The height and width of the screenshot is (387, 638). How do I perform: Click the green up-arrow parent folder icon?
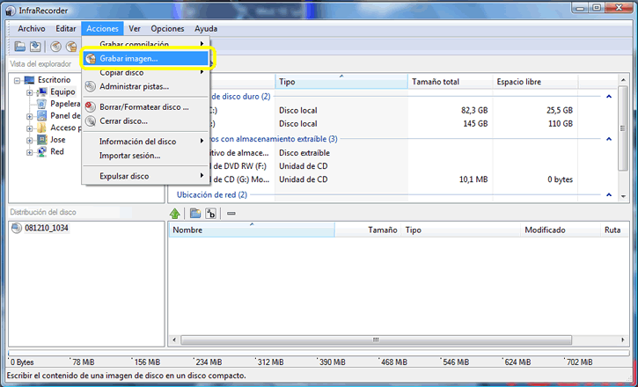tap(175, 213)
